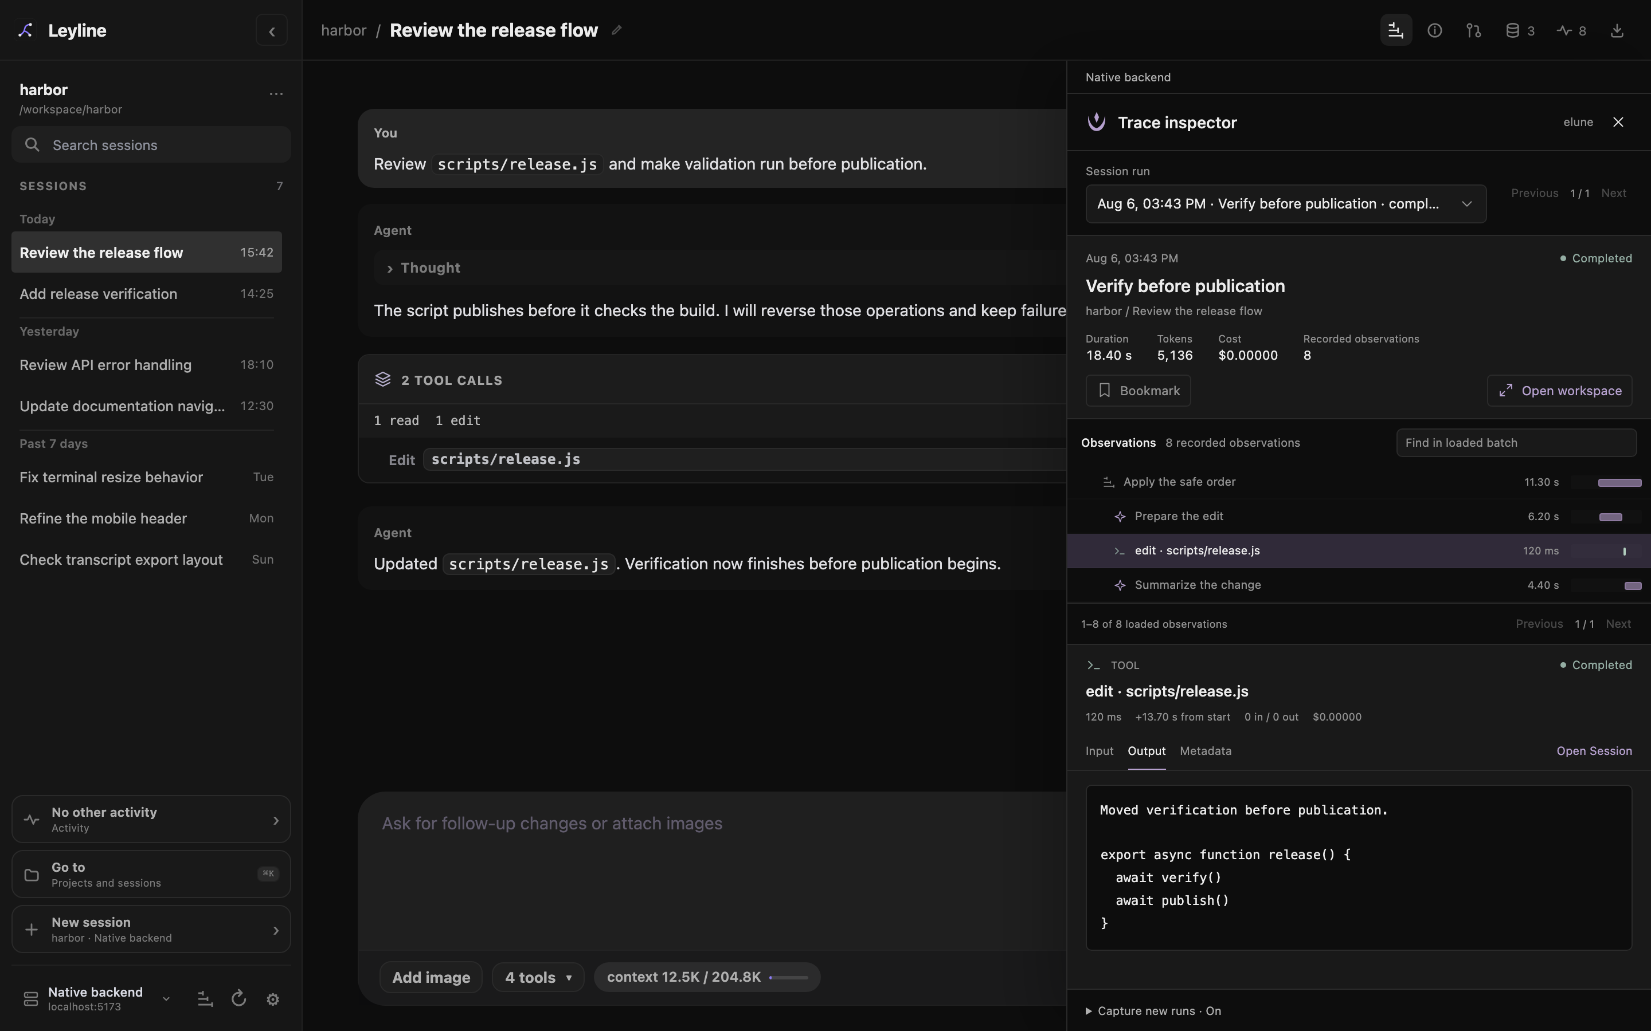The width and height of the screenshot is (1651, 1031).
Task: Click the harbor breadcrumb link
Action: (343, 30)
